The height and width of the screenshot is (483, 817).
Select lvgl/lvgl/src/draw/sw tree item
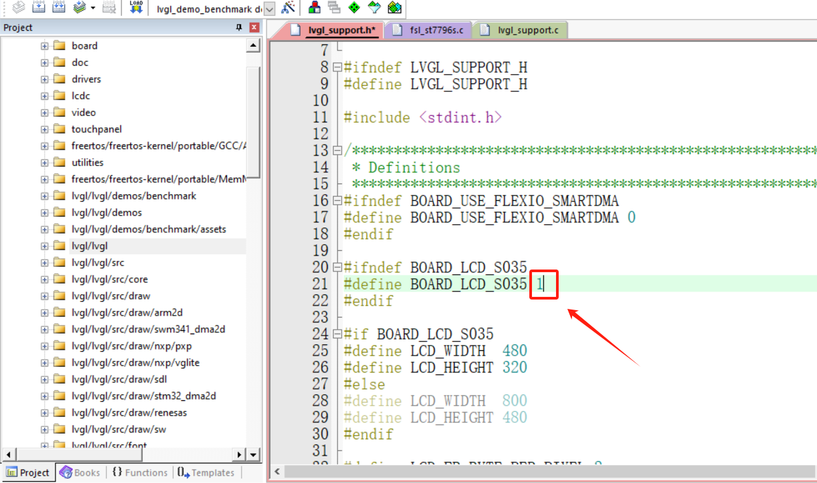pyautogui.click(x=119, y=430)
